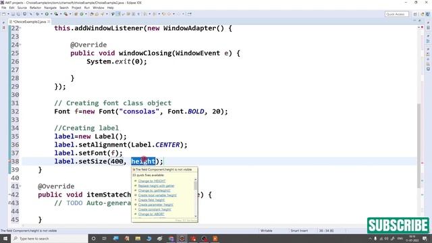Open the Edit menu
This screenshot has height=243, width=432.
click(11, 7)
